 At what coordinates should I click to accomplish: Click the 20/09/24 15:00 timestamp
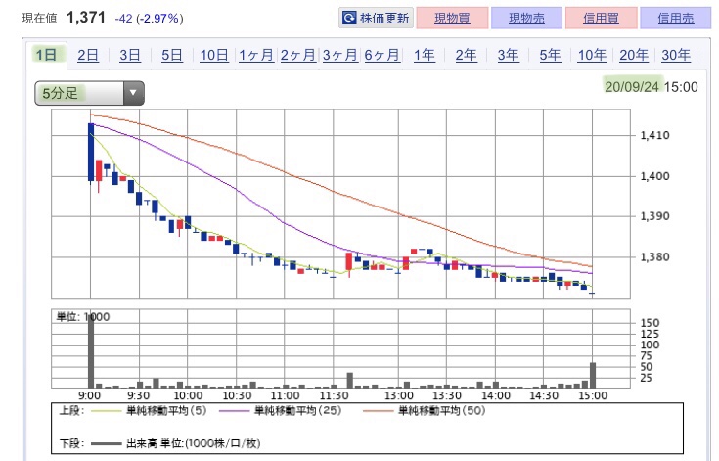tap(652, 87)
